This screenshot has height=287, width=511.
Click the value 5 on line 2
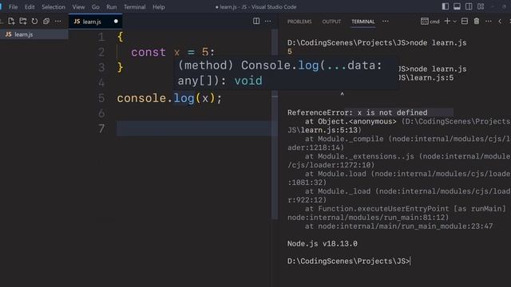tap(204, 52)
